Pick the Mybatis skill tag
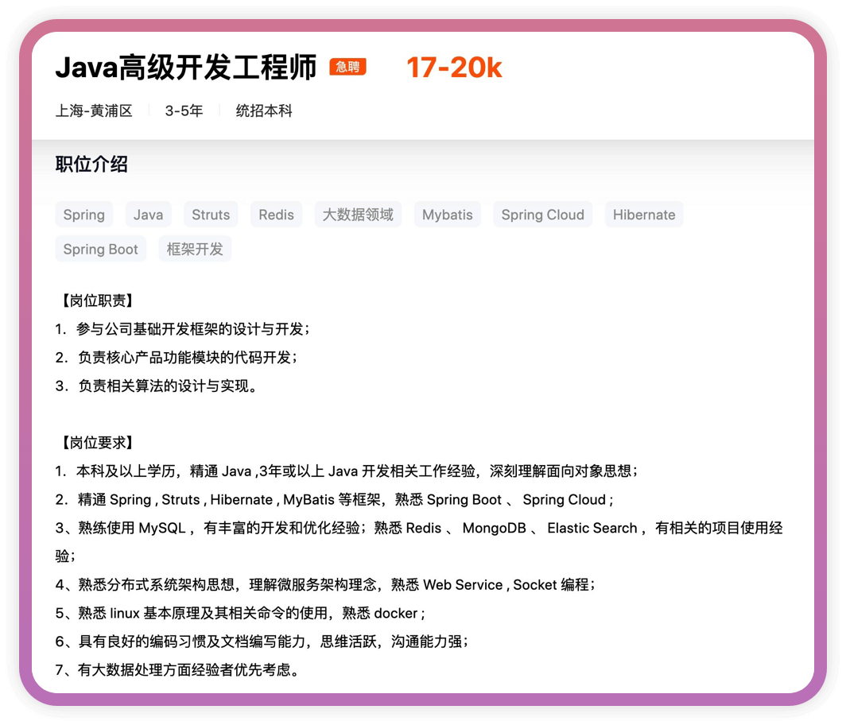The image size is (846, 725). (447, 215)
